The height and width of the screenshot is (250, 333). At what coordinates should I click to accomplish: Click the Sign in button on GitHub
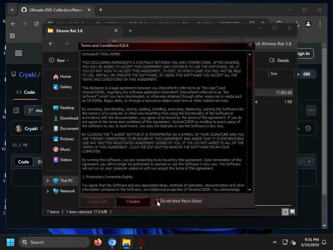click(304, 54)
